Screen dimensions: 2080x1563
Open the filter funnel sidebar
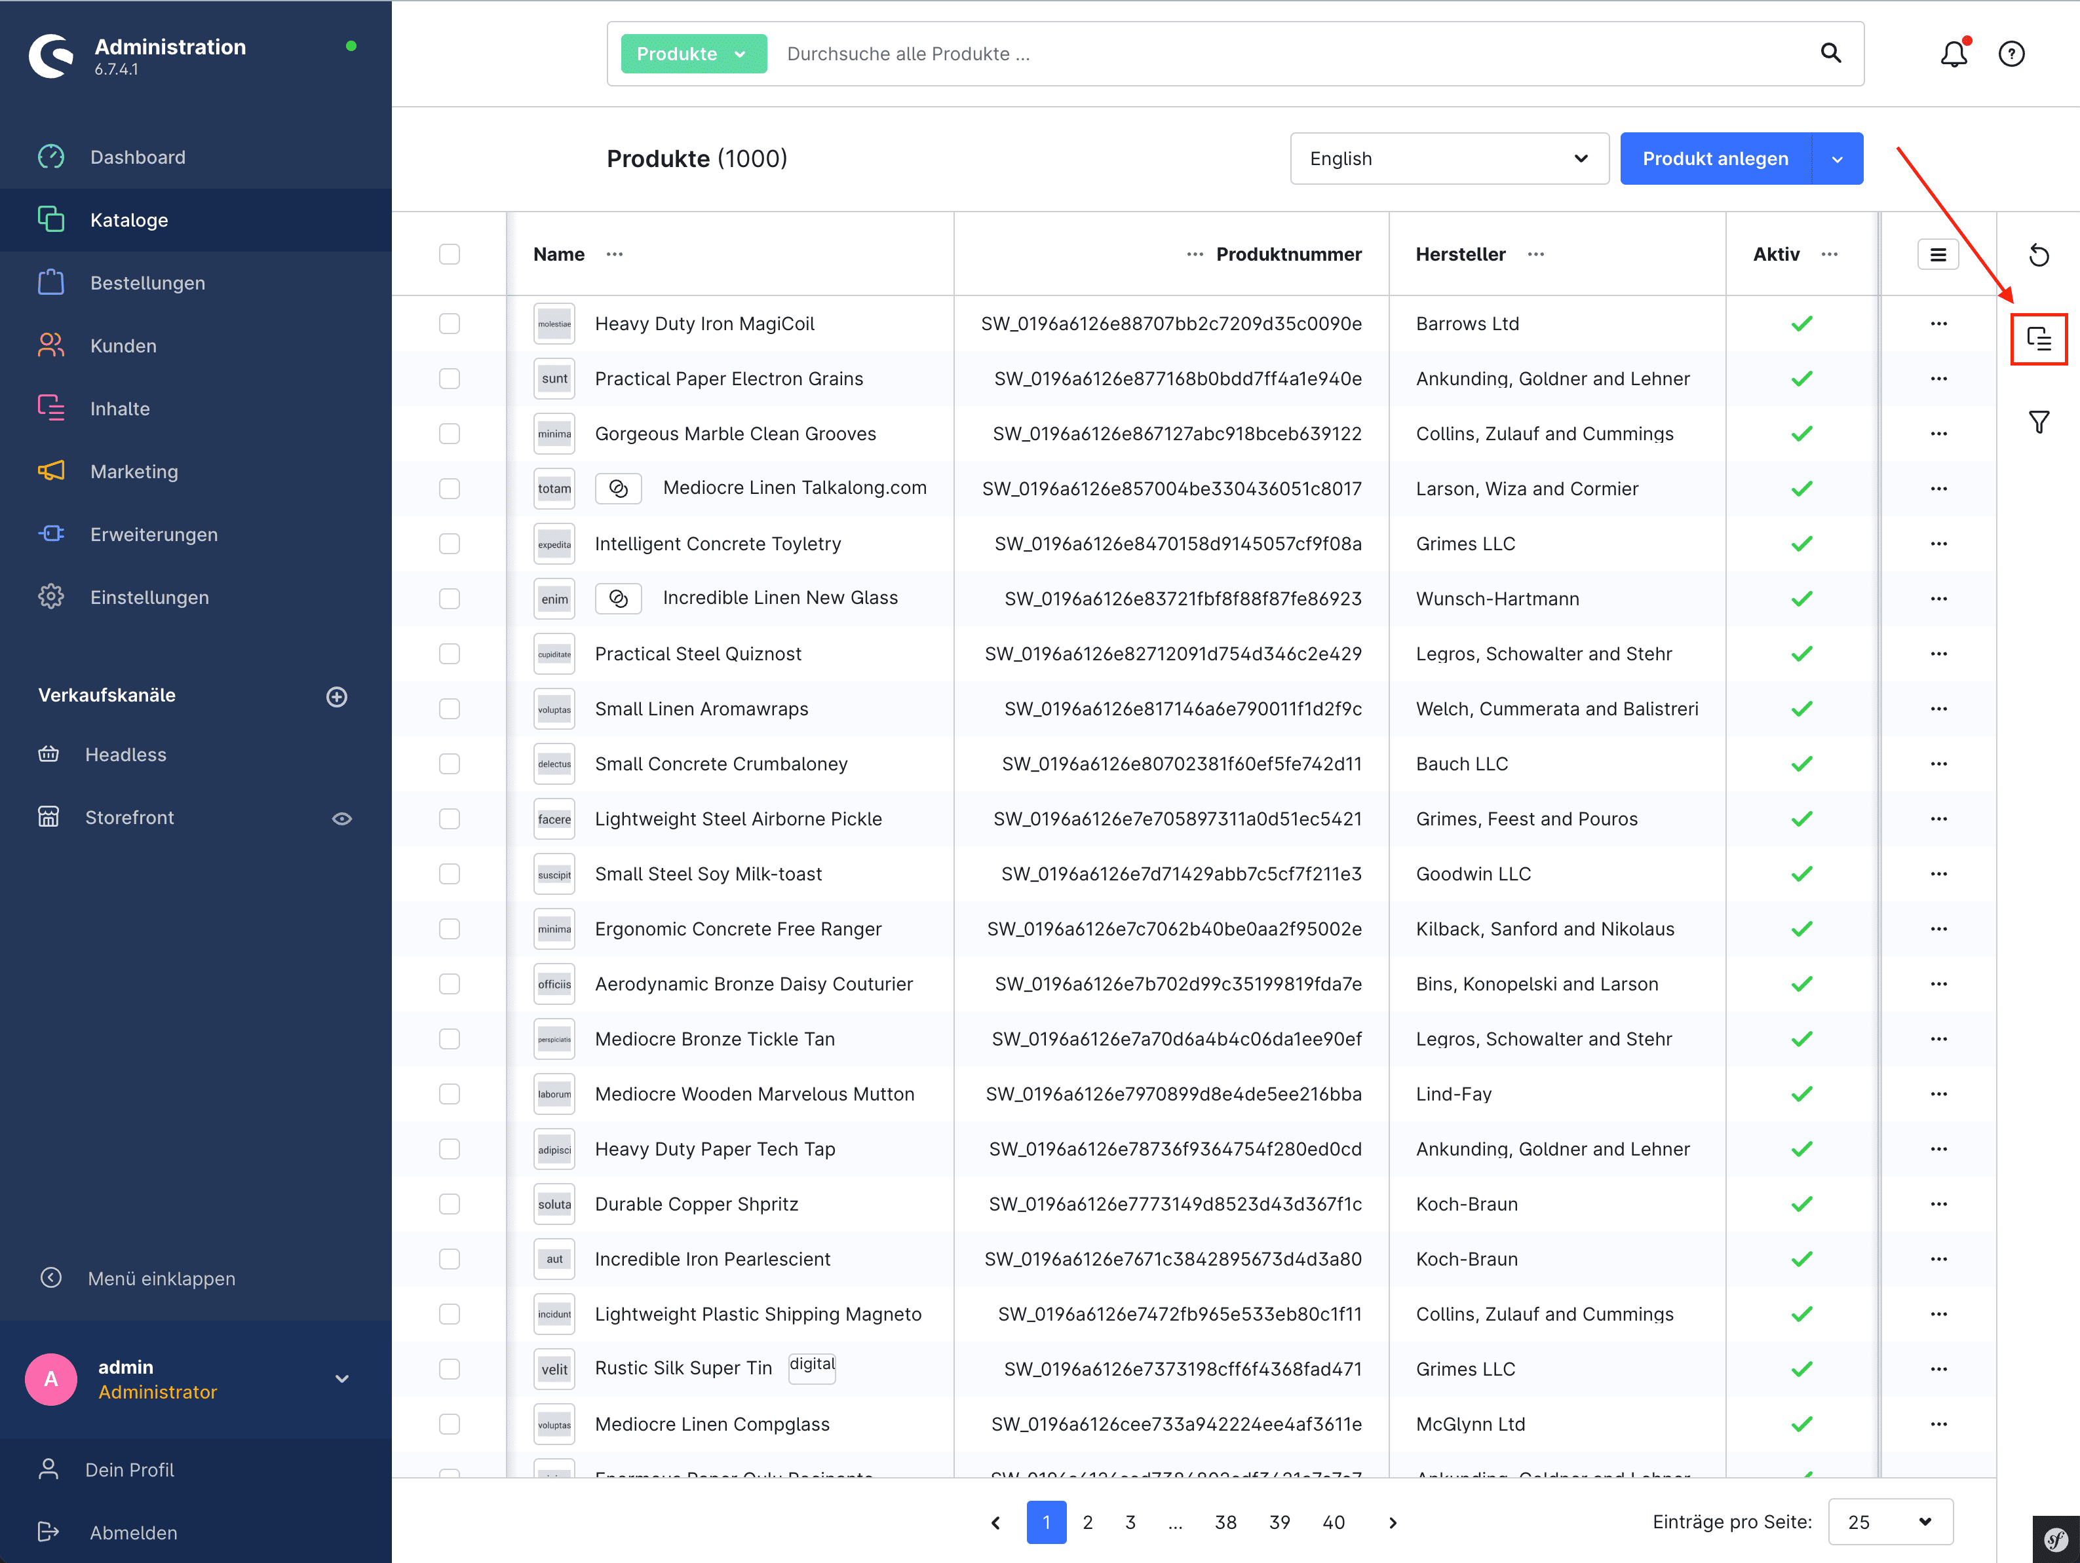2037,422
